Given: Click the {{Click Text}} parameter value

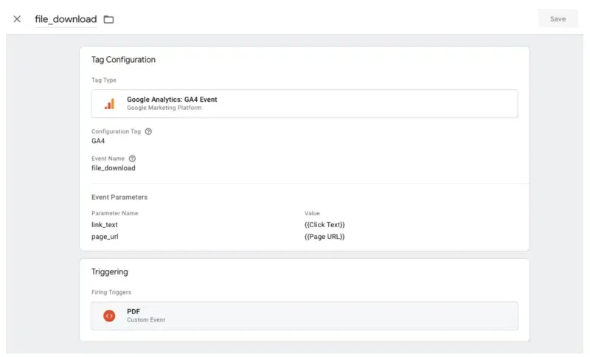Looking at the screenshot, I should (324, 224).
